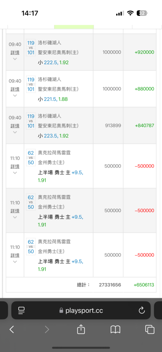Tap the 小 223.5, 1.92 bet line
The image size is (162, 352).
(53, 136)
